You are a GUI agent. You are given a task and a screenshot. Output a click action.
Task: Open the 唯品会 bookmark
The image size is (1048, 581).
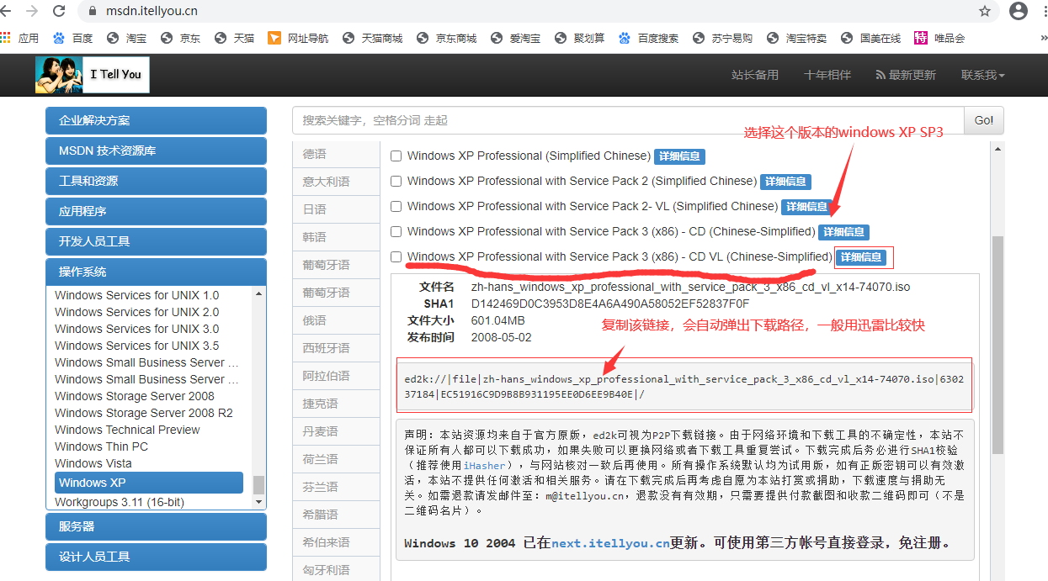pos(939,38)
